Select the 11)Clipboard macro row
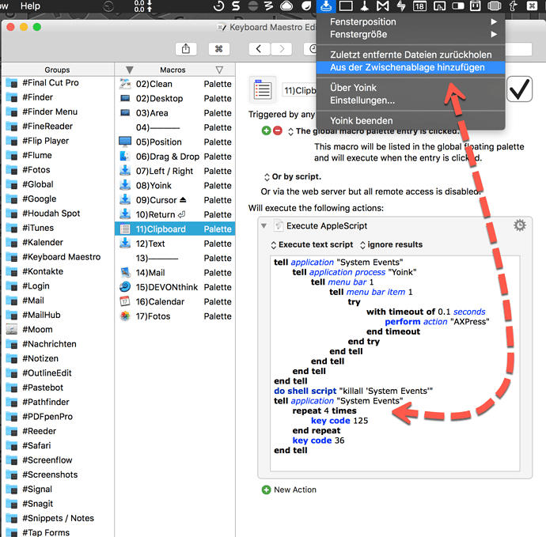The height and width of the screenshot is (537, 546). (x=175, y=229)
